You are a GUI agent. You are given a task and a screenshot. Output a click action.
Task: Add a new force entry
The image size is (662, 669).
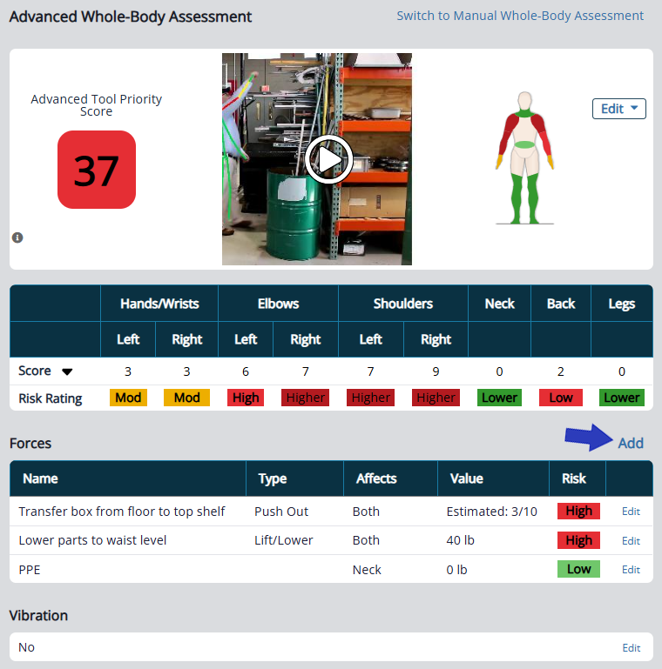(x=631, y=443)
